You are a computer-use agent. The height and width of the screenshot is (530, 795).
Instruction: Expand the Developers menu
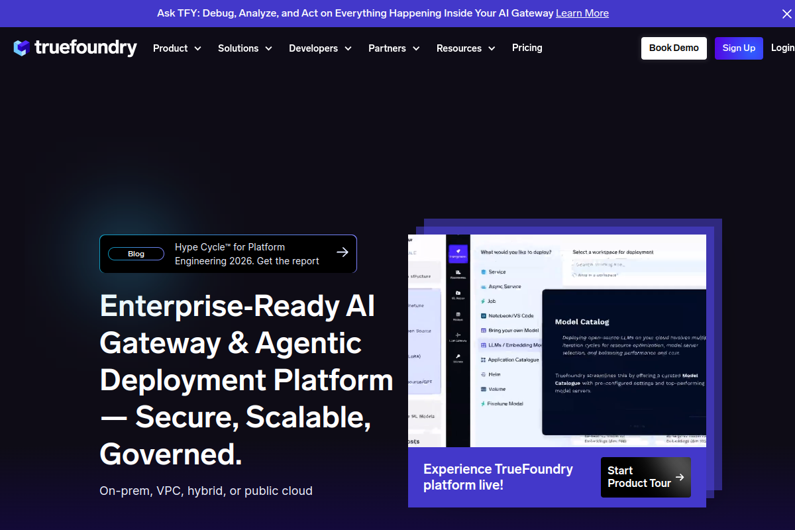320,48
